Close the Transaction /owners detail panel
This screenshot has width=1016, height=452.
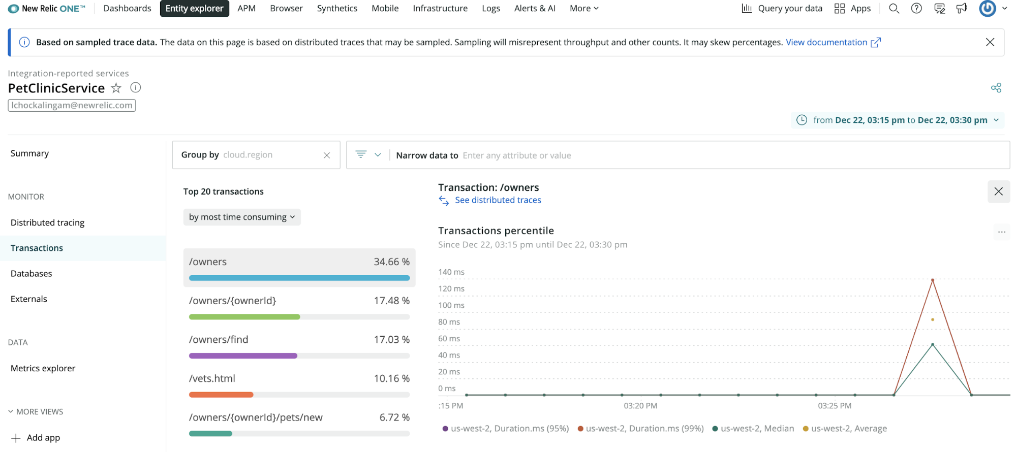point(998,191)
